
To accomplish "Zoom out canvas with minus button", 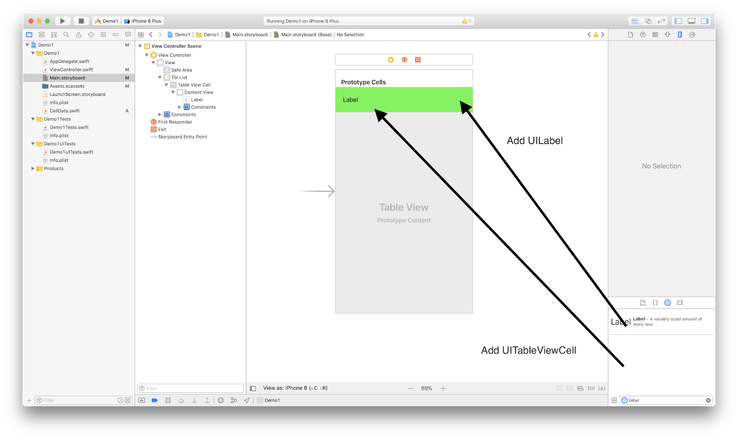I will [411, 388].
